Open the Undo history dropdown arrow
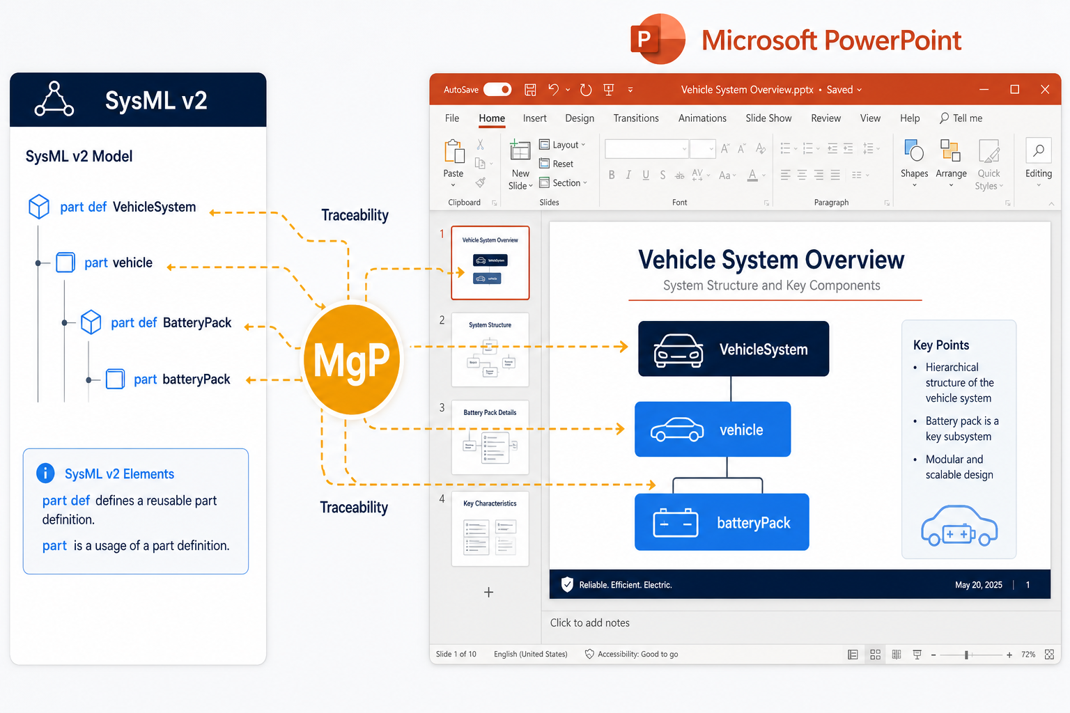Image resolution: width=1070 pixels, height=713 pixels. pos(568,90)
